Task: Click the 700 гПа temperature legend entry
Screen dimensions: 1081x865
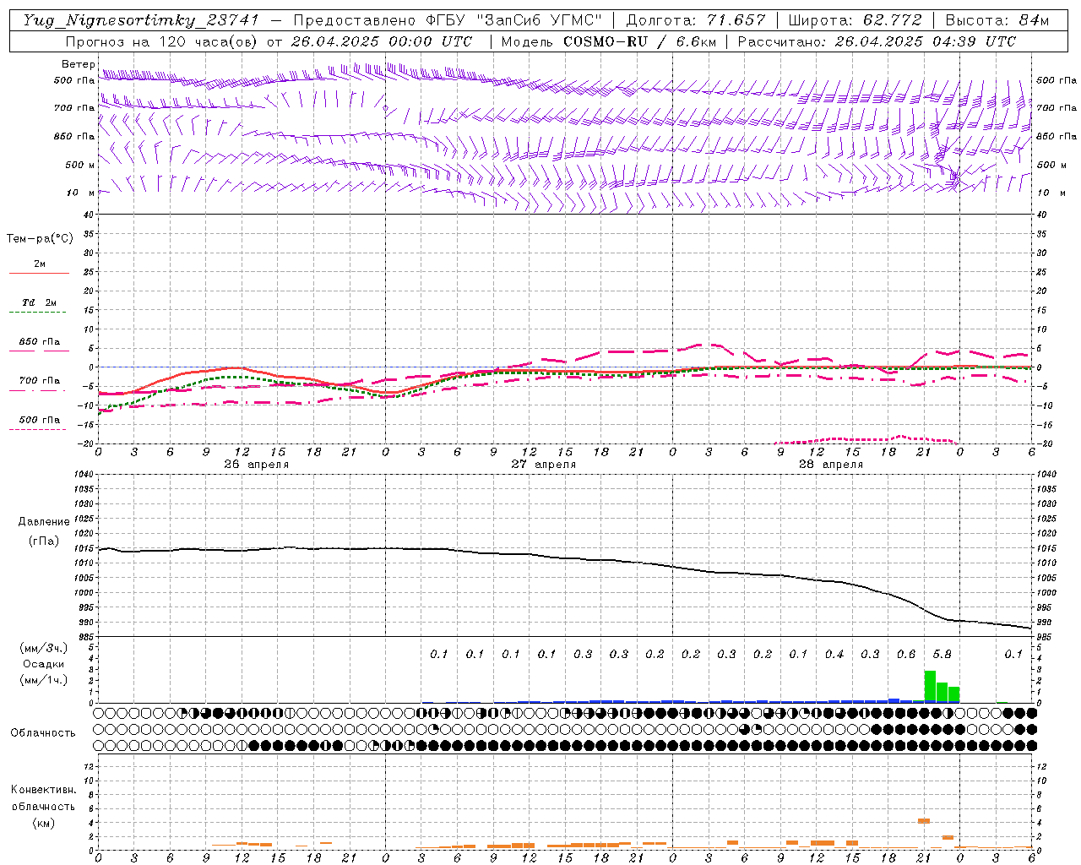Action: (40, 384)
